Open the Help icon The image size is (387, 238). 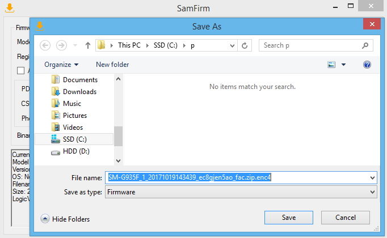(x=367, y=65)
